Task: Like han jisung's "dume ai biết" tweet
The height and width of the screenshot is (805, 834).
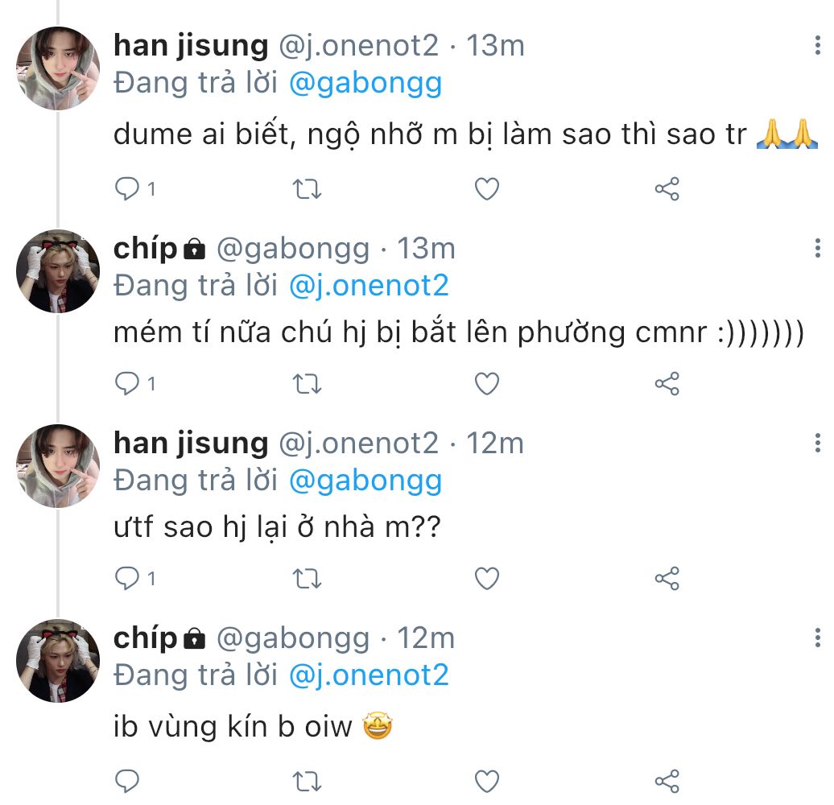Action: click(486, 189)
